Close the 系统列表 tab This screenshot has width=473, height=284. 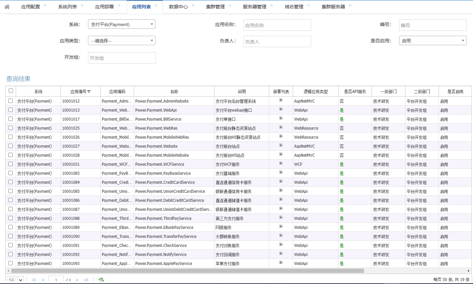82,5
